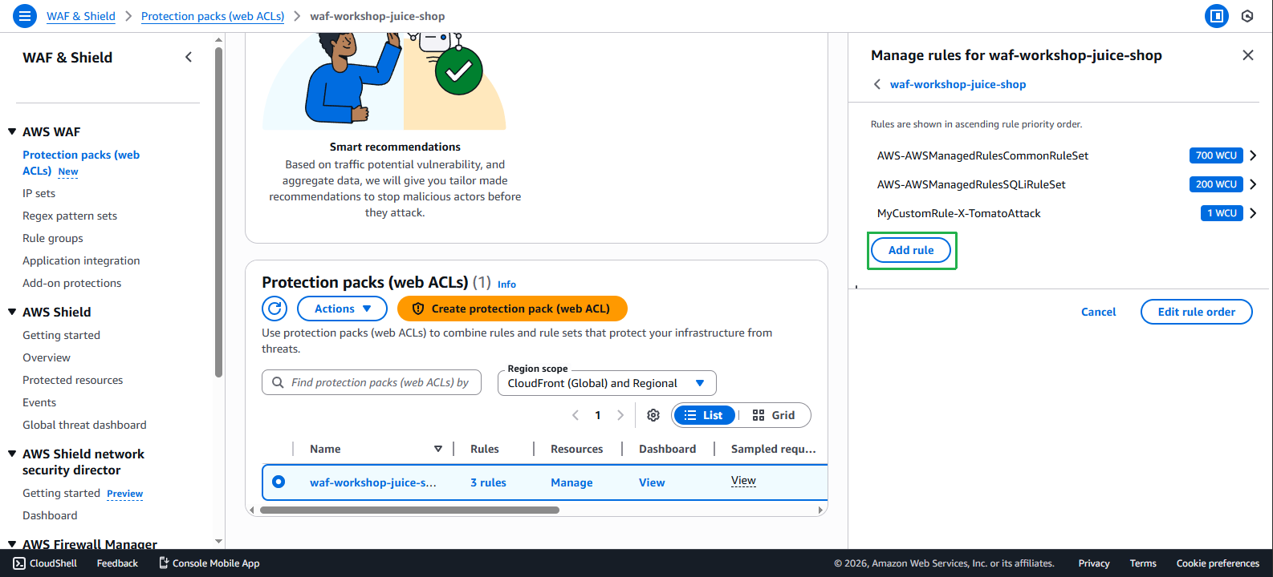The width and height of the screenshot is (1273, 577).
Task: Open the Info link beside Protection packs
Action: (506, 284)
